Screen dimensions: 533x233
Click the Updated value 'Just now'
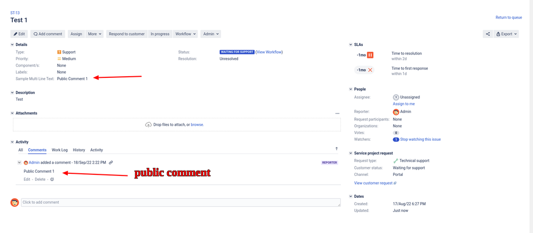(401, 211)
